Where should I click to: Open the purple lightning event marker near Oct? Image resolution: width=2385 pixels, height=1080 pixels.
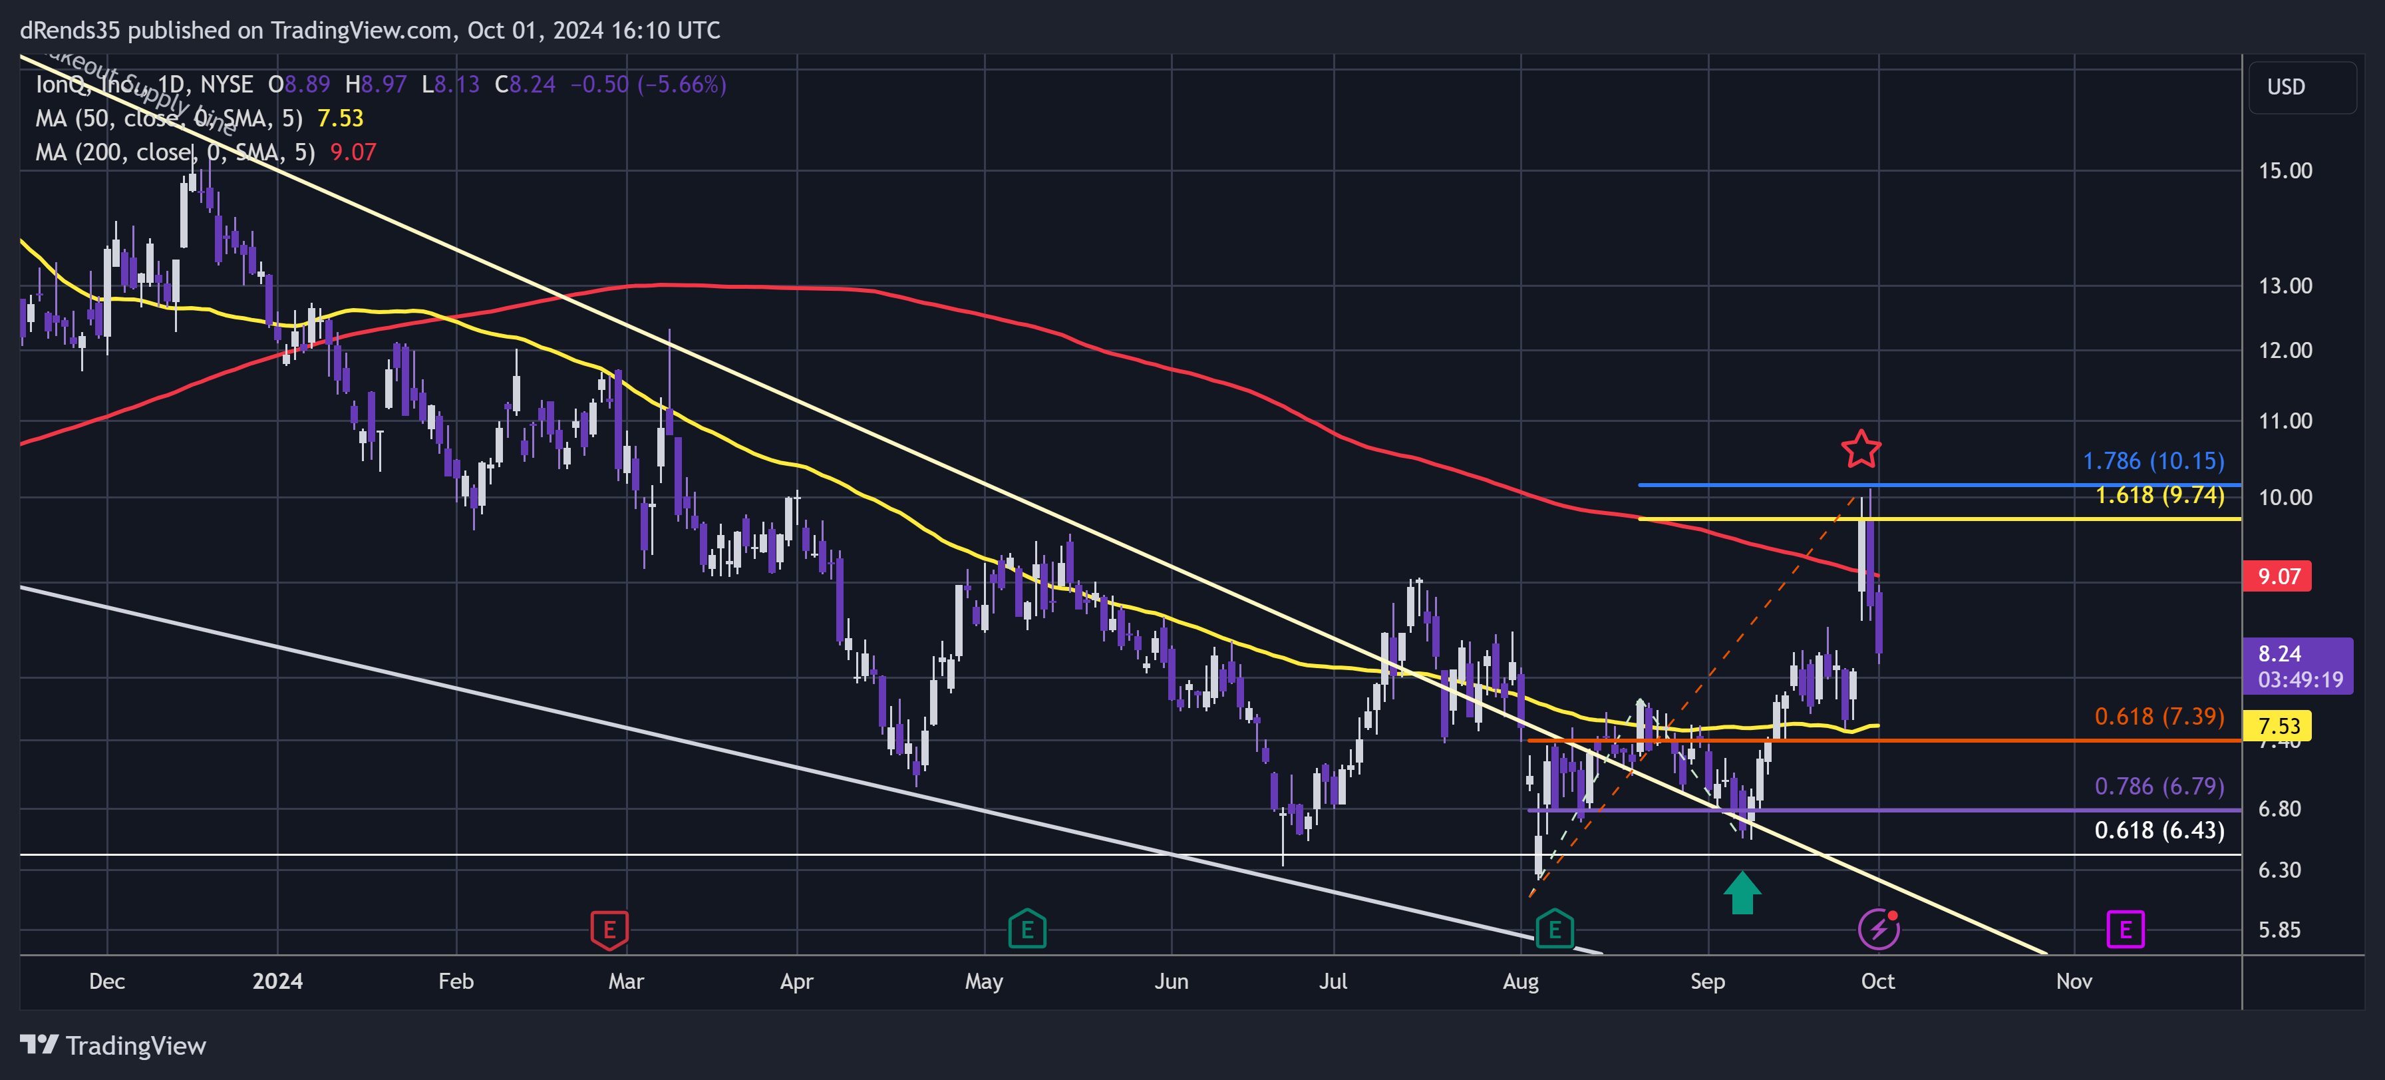(1879, 929)
